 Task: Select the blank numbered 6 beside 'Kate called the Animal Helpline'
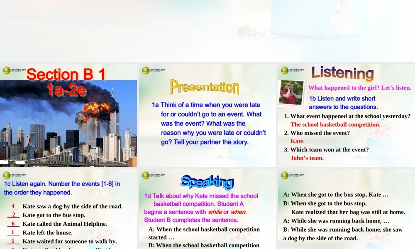(13, 224)
